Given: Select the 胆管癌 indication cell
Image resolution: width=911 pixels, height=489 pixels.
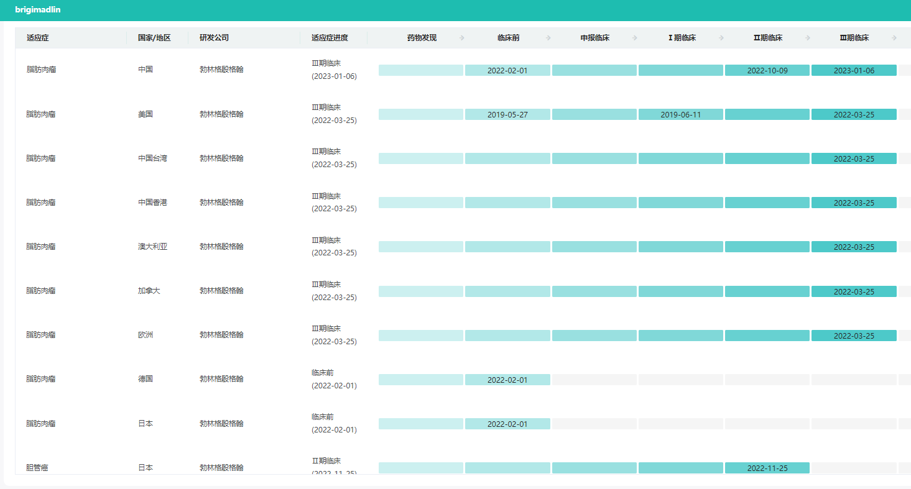Looking at the screenshot, I should click(37, 467).
